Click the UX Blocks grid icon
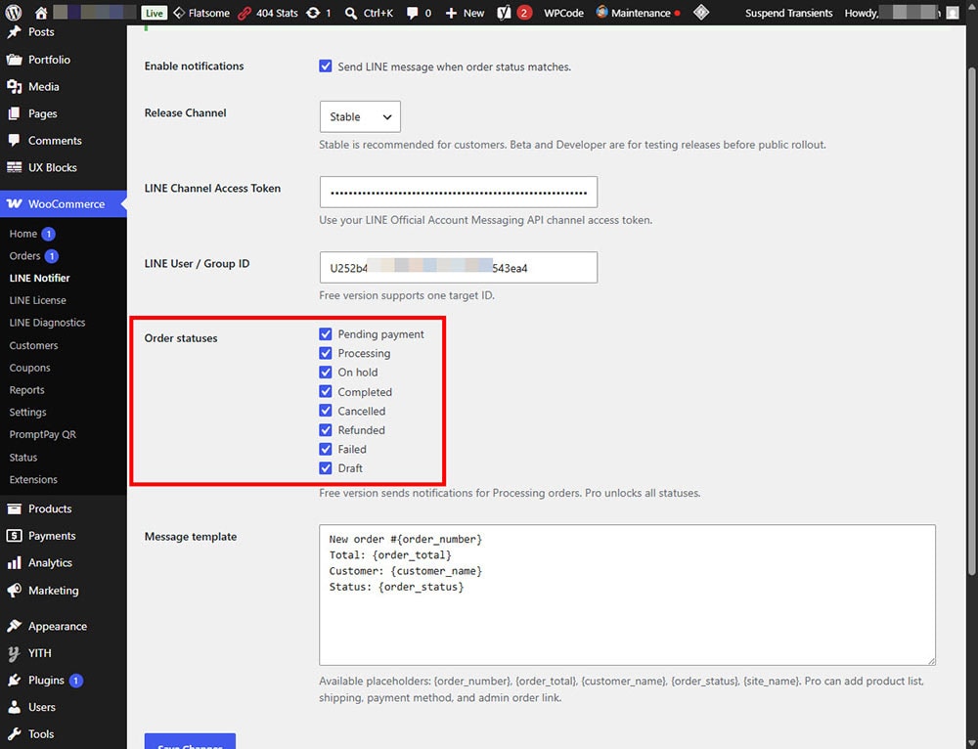 (14, 167)
